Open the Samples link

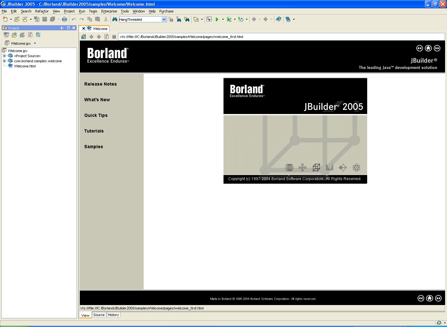(x=94, y=147)
